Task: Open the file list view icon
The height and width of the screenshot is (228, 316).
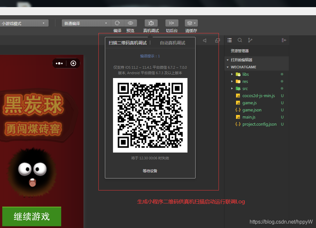Action: tap(230, 40)
